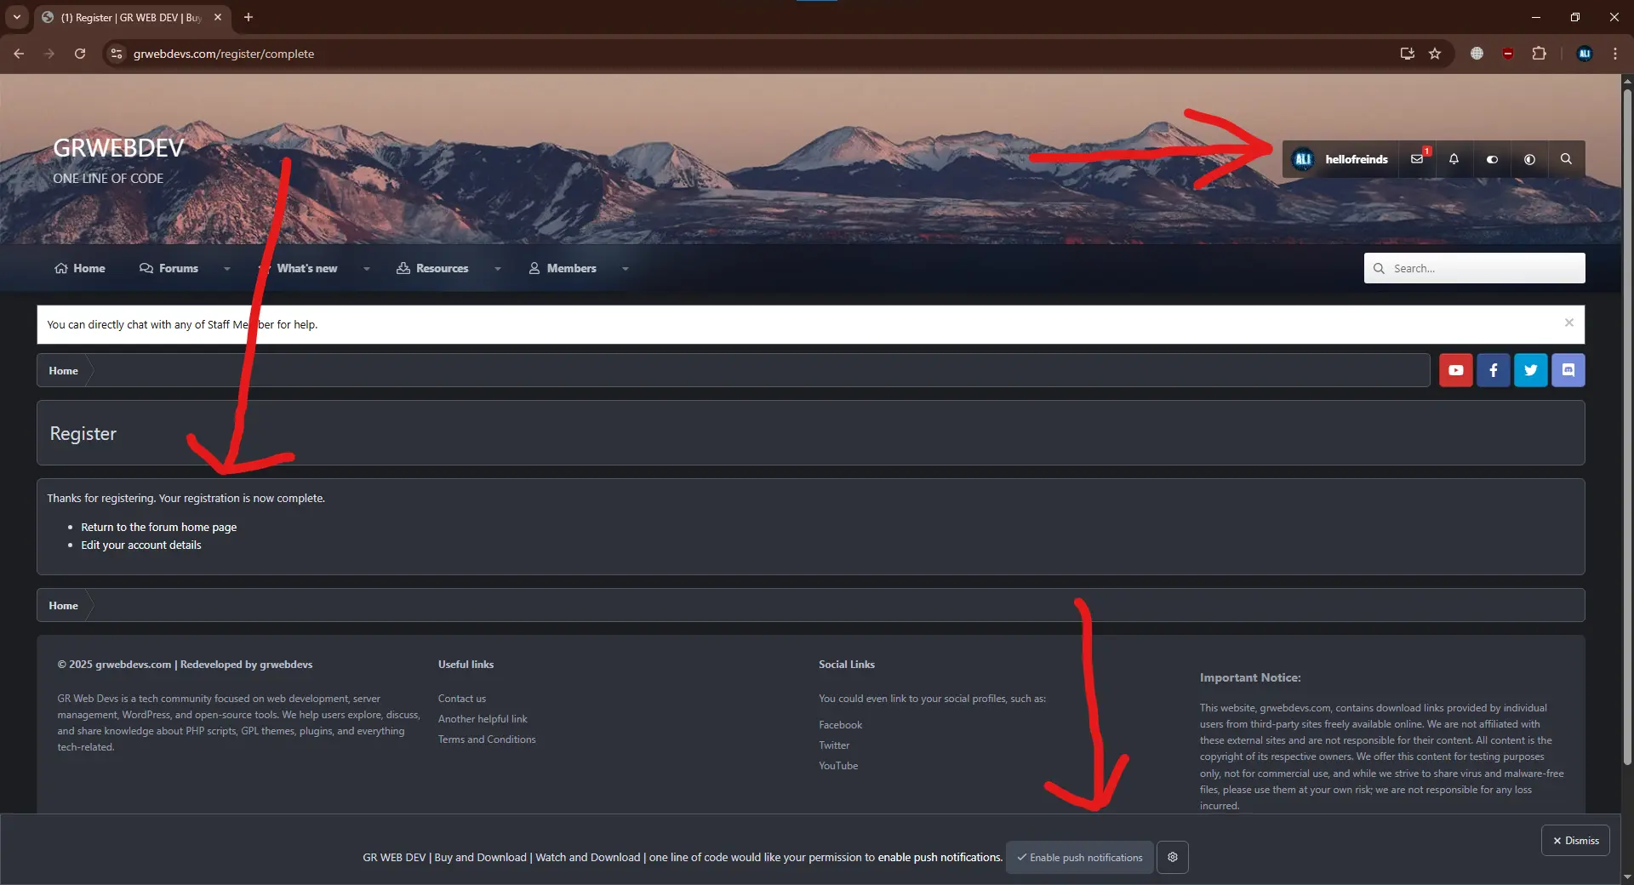Click the YouTube social button
The width and height of the screenshot is (1634, 885).
pyautogui.click(x=1455, y=370)
